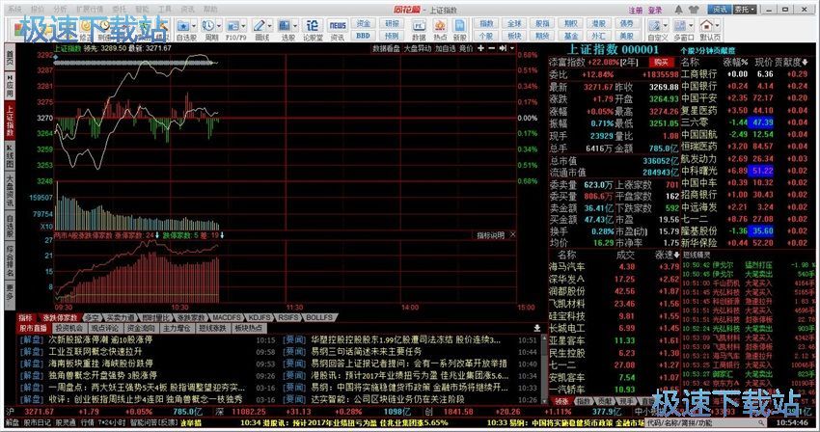
Task: Open the 大盘资讯 side tab
Action: coord(10,190)
